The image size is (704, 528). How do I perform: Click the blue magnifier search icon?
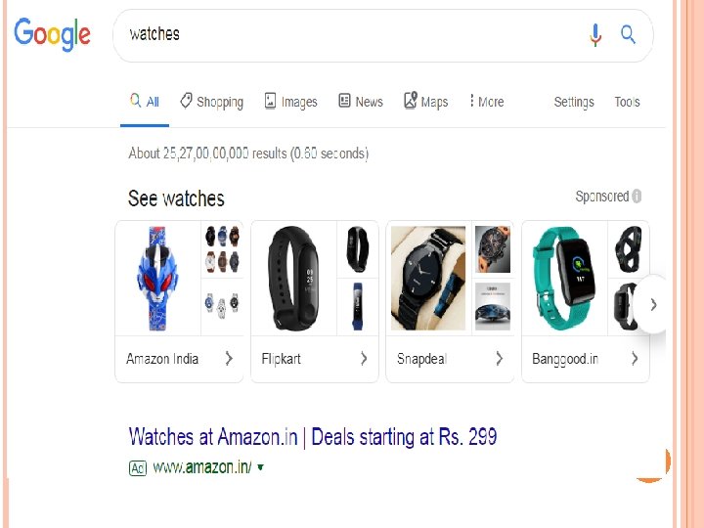(628, 34)
